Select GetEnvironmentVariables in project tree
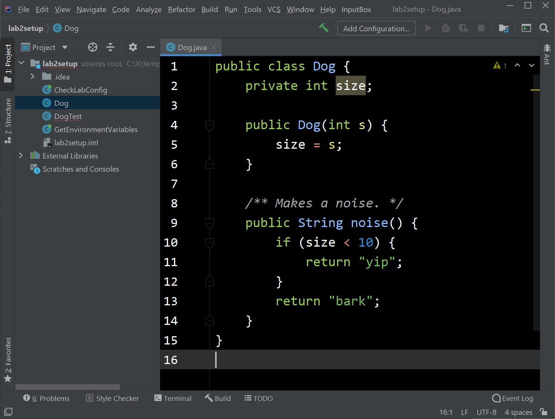 click(x=96, y=129)
